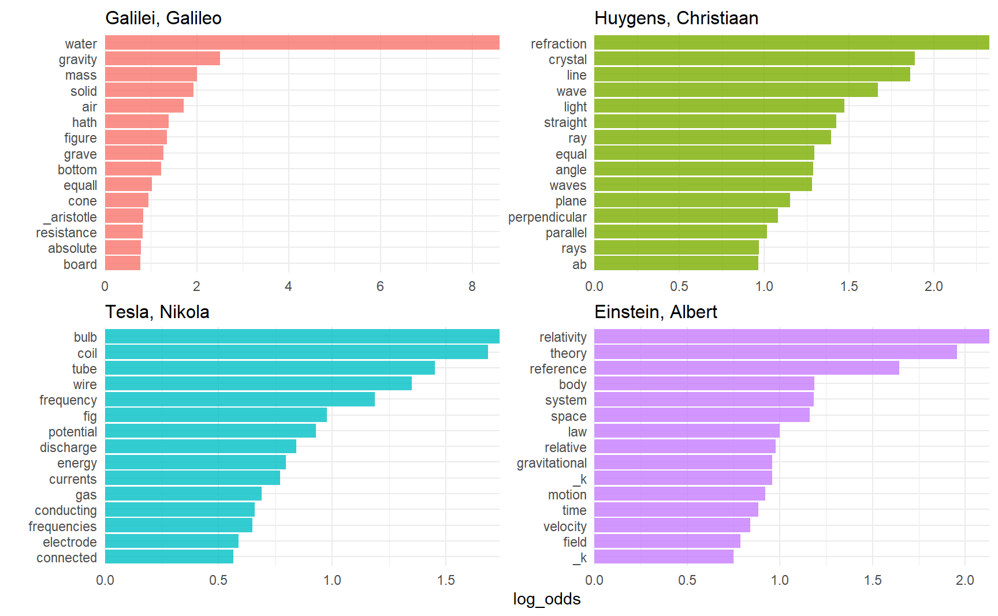This screenshot has height=616, width=998.
Task: Click the '_aristotle' axis label
Action: click(x=70, y=217)
